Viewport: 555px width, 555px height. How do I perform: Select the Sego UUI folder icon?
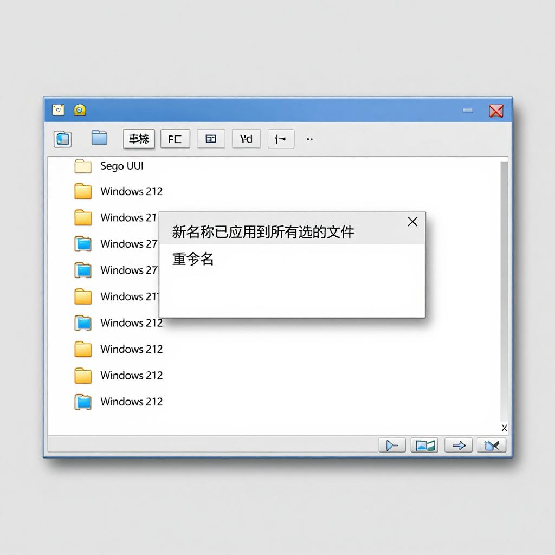click(83, 166)
